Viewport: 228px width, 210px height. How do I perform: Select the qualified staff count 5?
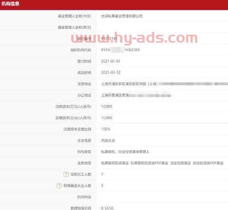tap(102, 186)
